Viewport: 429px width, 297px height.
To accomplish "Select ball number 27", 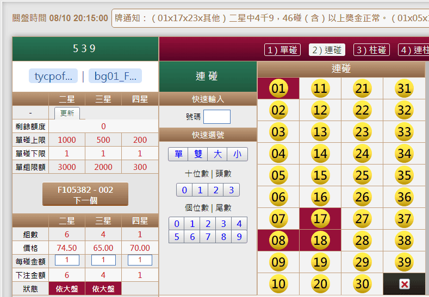I will pos(362,219).
